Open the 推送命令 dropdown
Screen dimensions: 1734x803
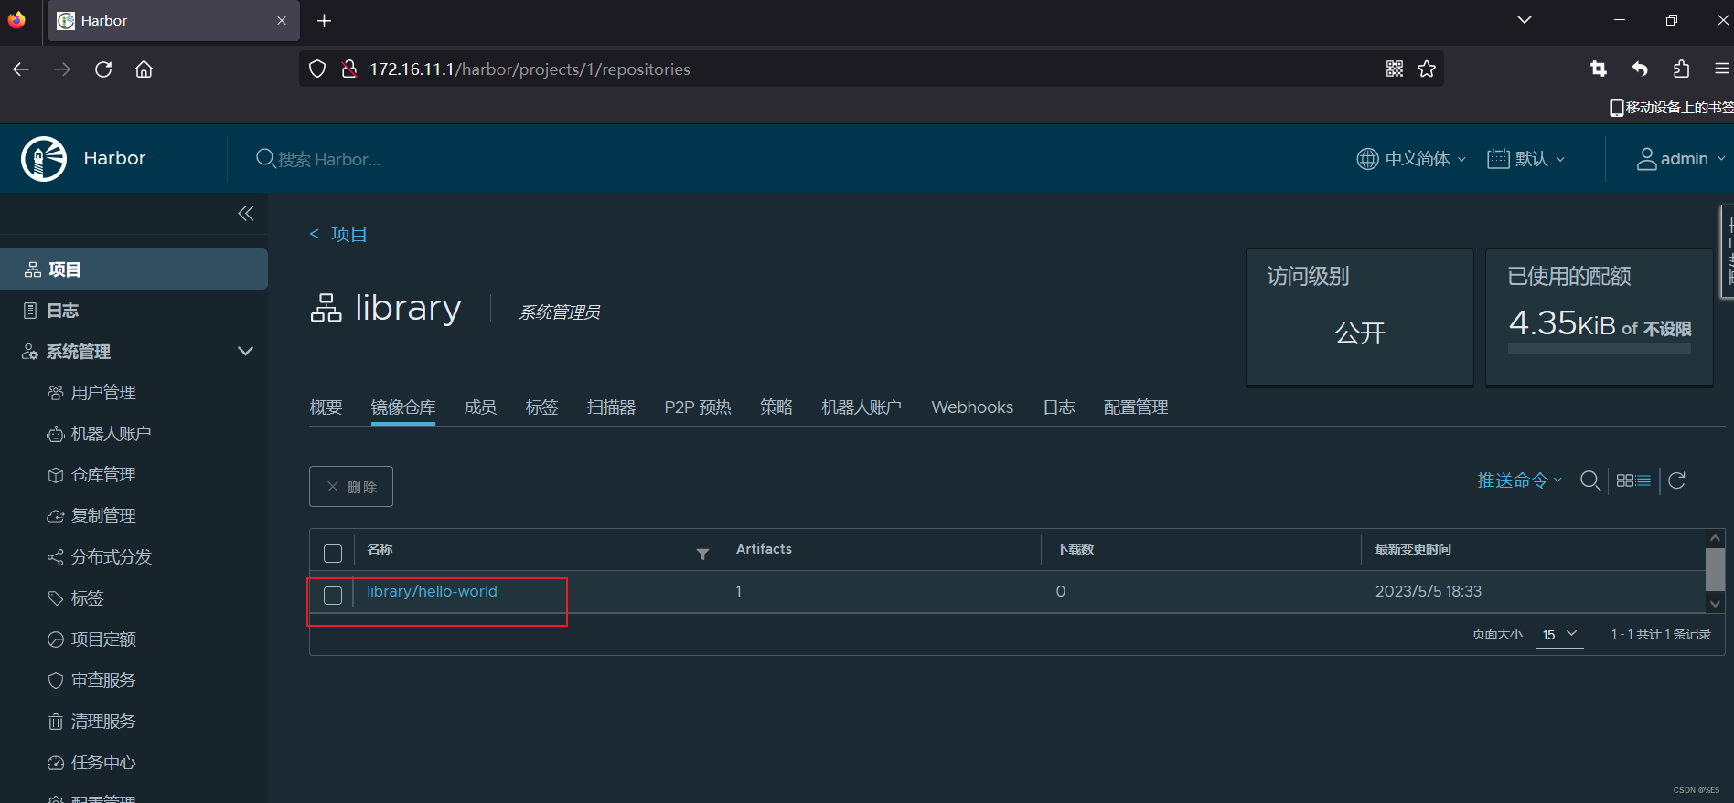click(1519, 481)
